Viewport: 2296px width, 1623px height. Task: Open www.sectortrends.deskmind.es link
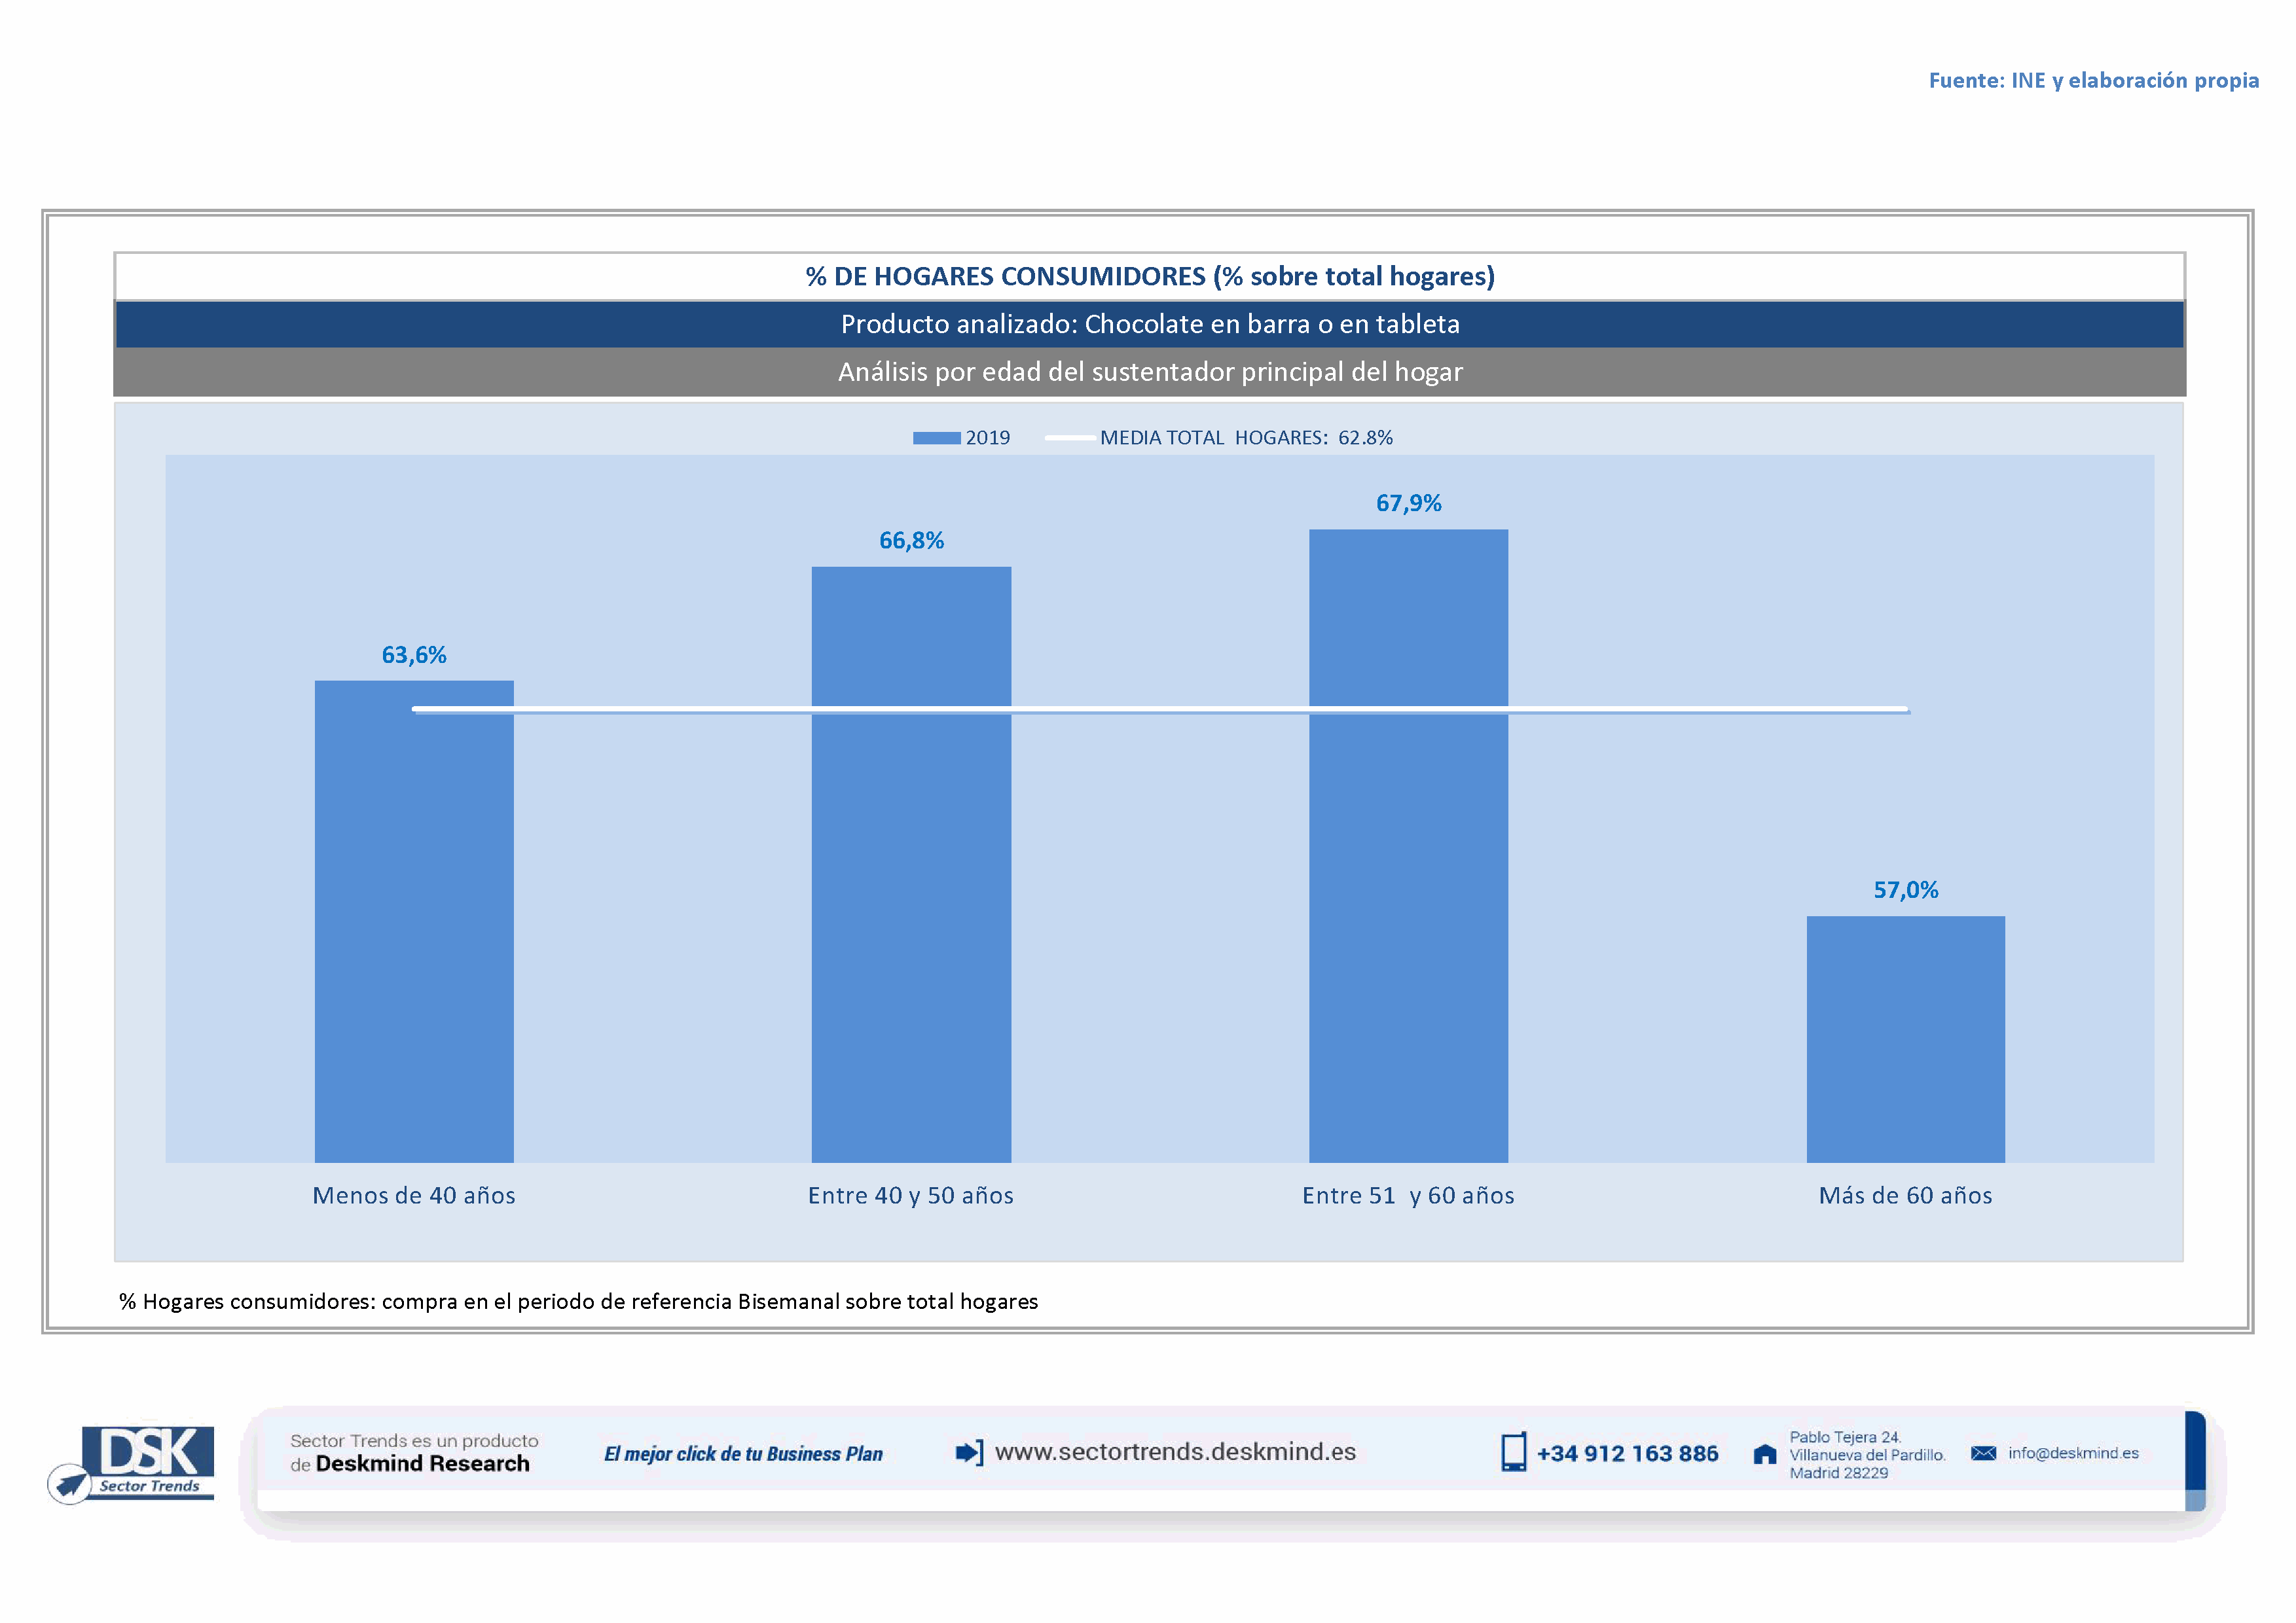point(1175,1451)
